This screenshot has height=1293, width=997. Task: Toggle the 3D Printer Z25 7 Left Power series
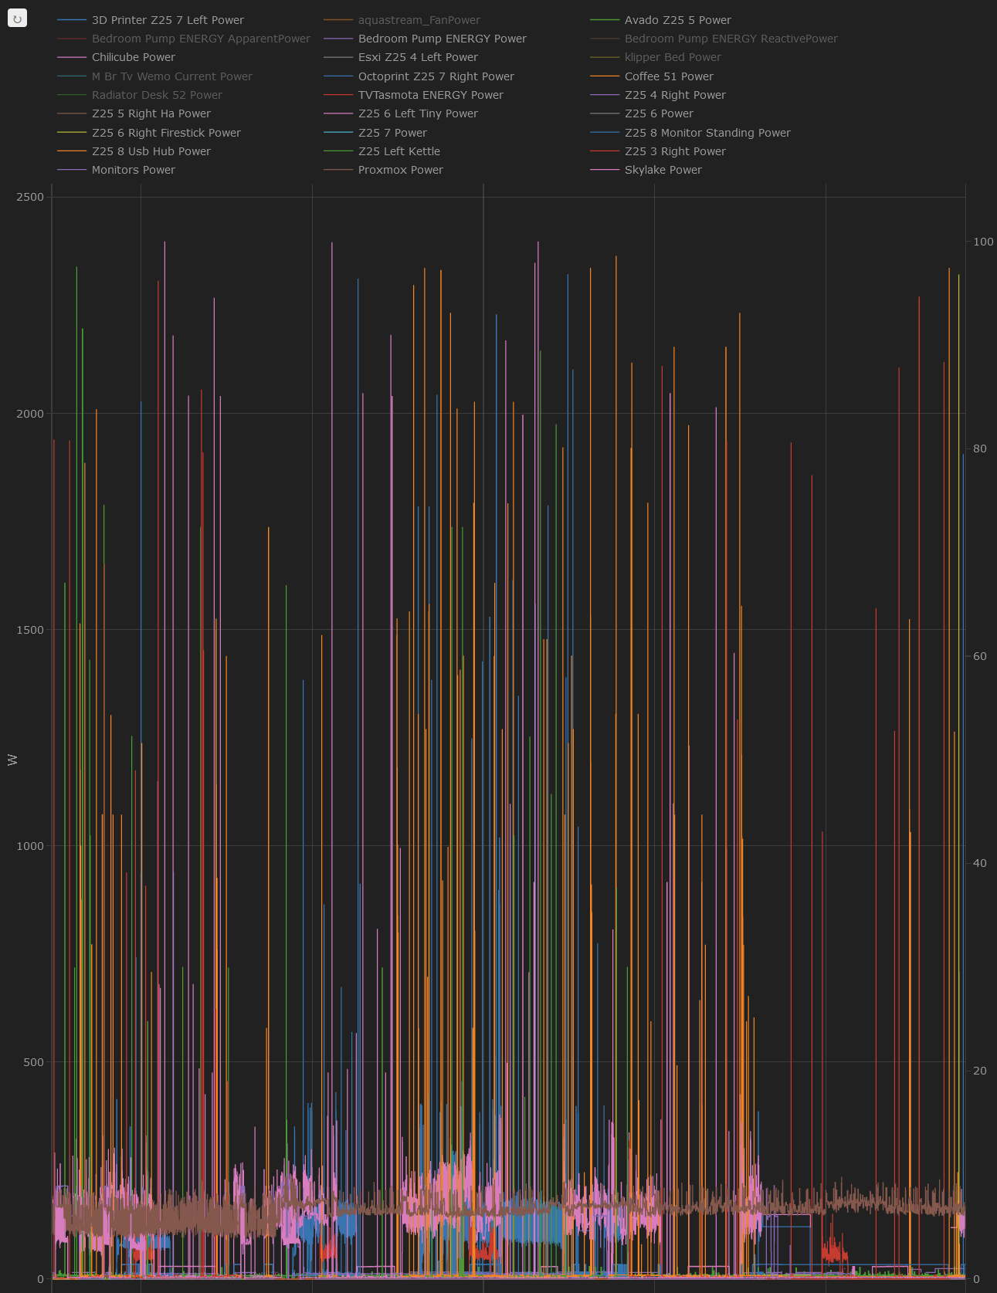pos(167,20)
